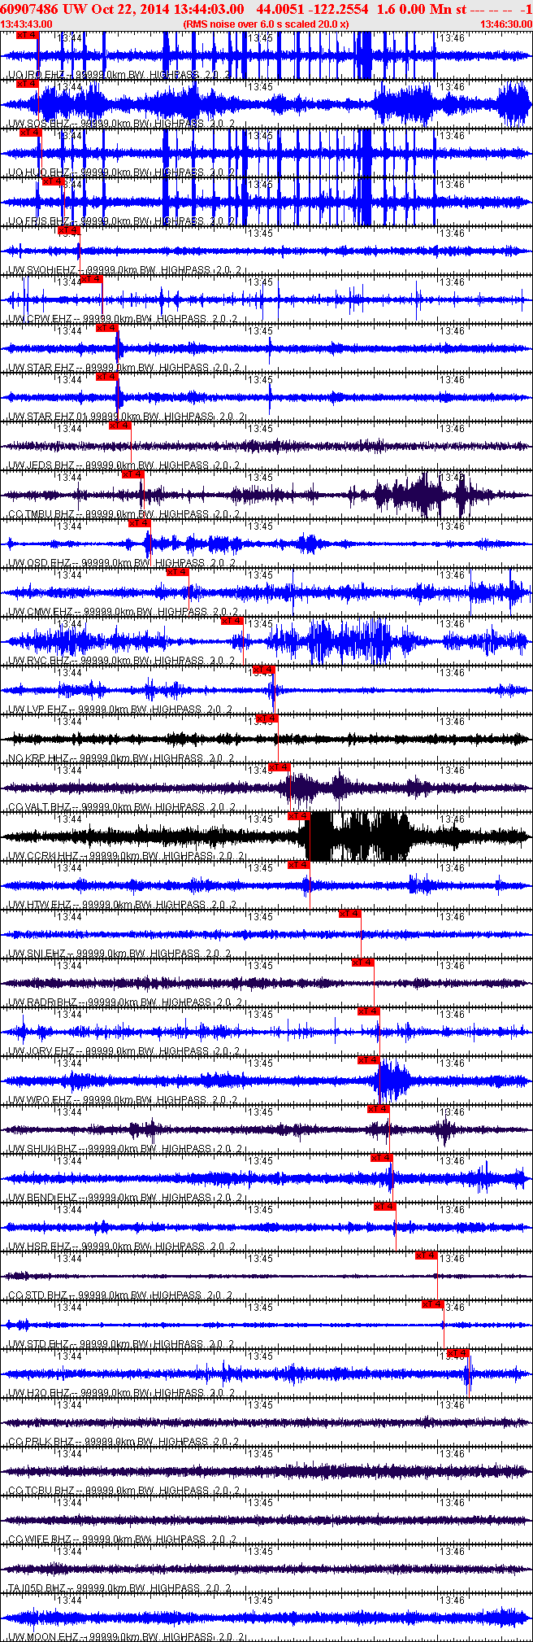Click the red pick flag on UW BEND EHZ
The width and height of the screenshot is (533, 1642).
tap(381, 1158)
